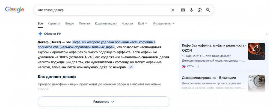
Task: Select the 'Новости' tab
Action: (x=127, y=24)
